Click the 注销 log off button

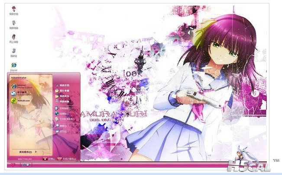click(49, 159)
